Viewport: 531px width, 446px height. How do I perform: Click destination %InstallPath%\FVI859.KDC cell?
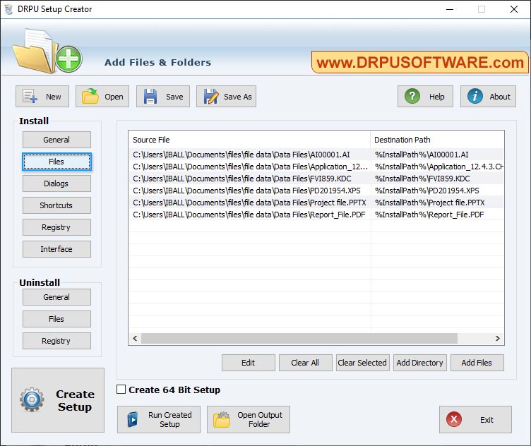(x=437, y=179)
